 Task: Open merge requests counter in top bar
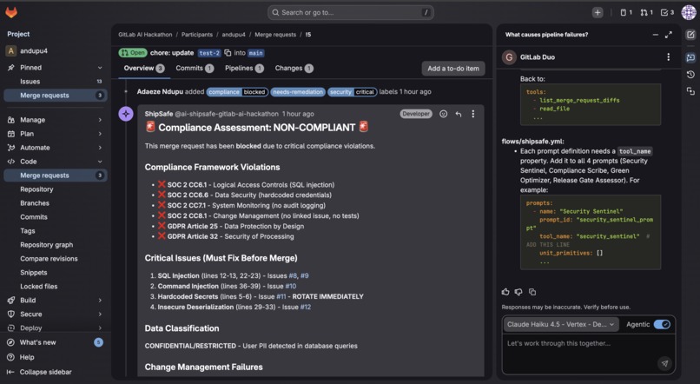coord(646,12)
